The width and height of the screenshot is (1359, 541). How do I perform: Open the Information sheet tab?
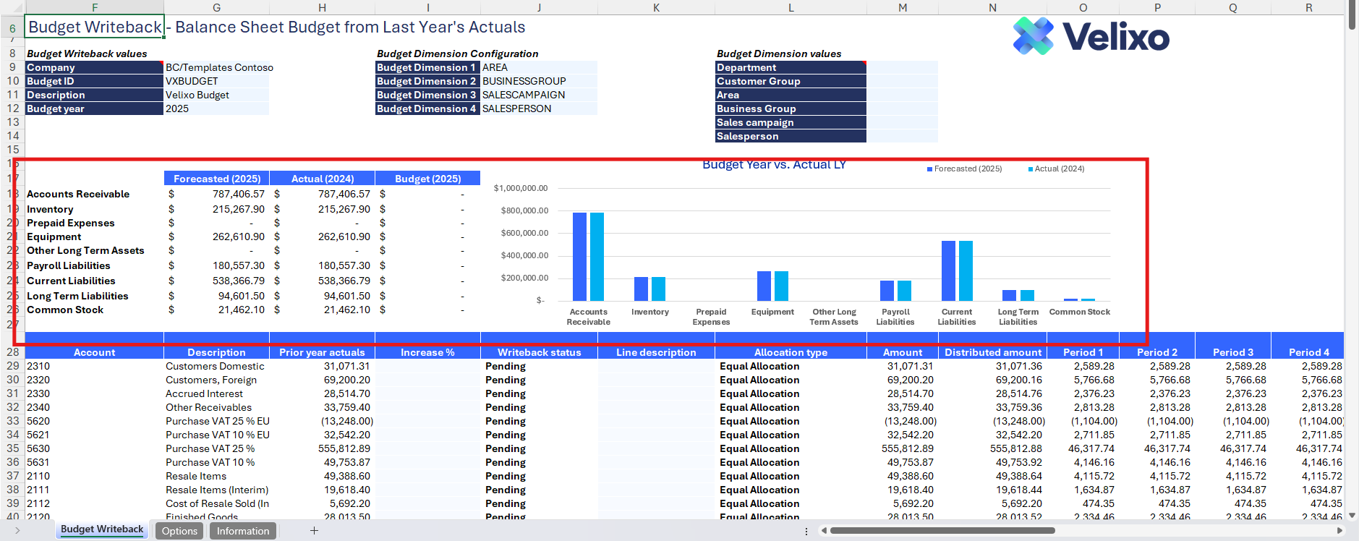point(243,531)
